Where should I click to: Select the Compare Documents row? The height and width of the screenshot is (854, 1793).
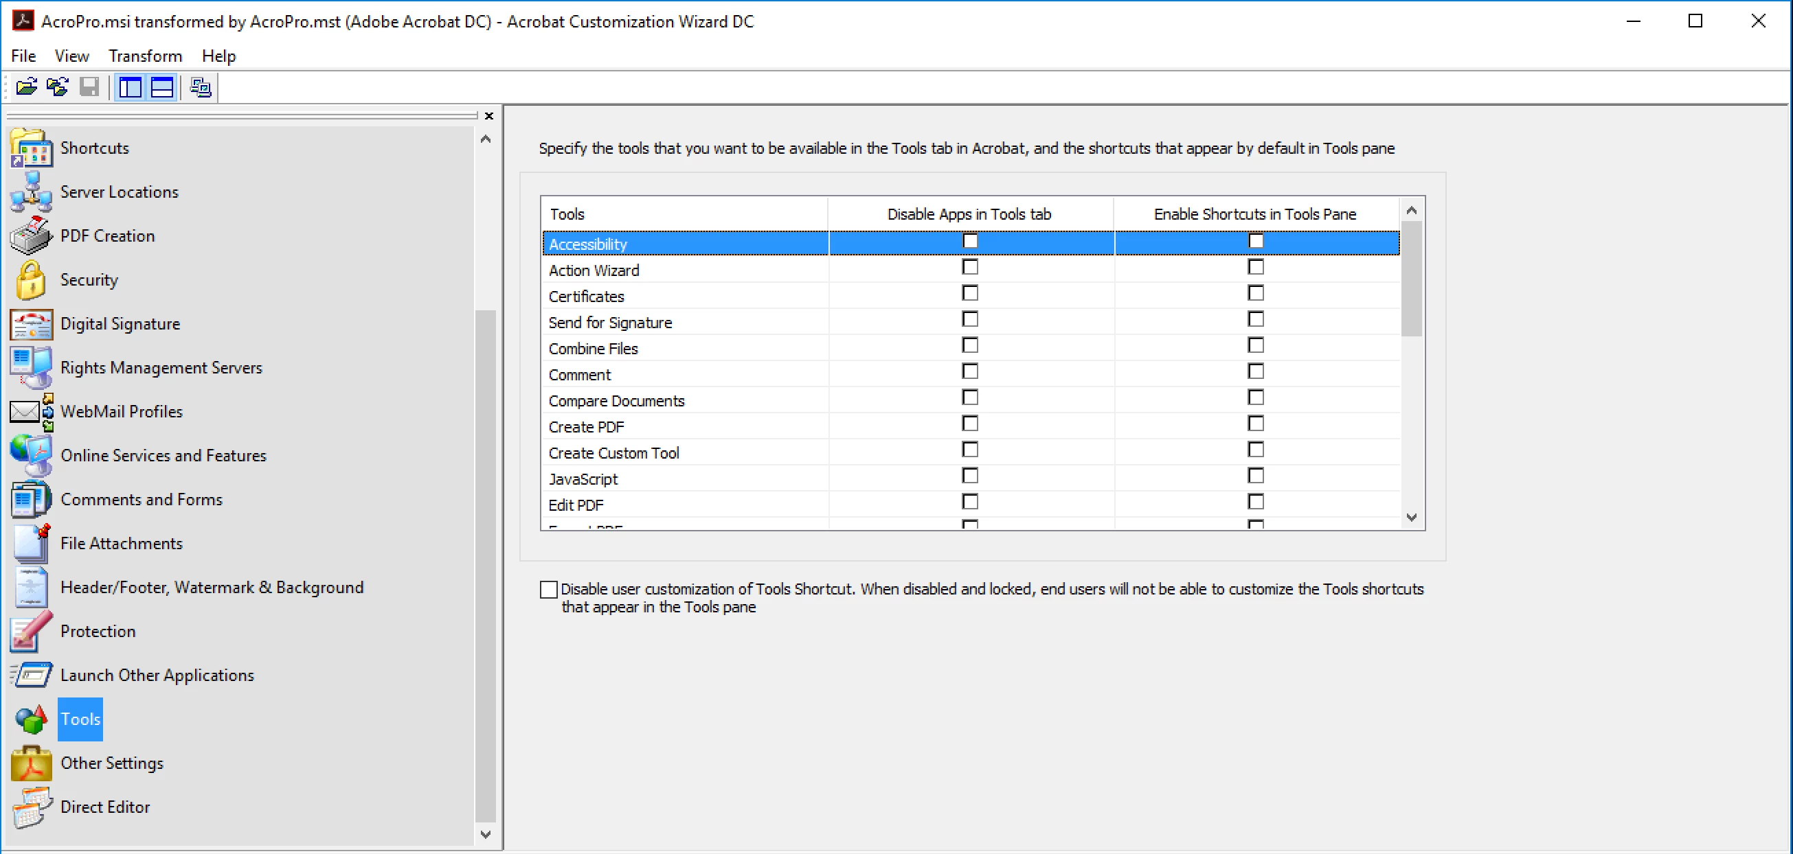pos(971,401)
